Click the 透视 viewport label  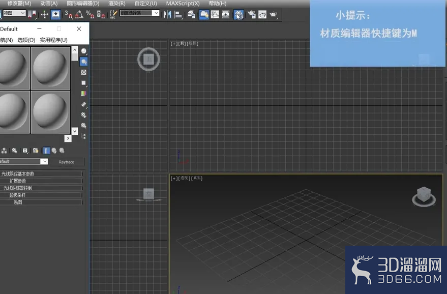tap(184, 178)
